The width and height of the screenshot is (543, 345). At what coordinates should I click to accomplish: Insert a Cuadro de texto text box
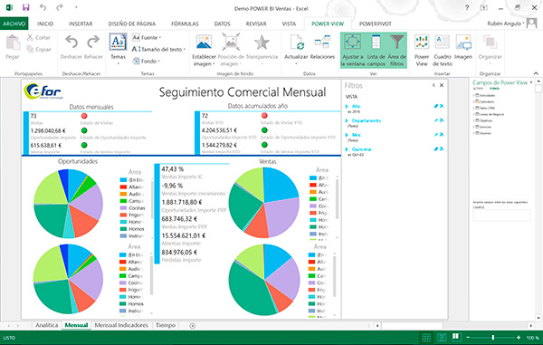[x=443, y=50]
